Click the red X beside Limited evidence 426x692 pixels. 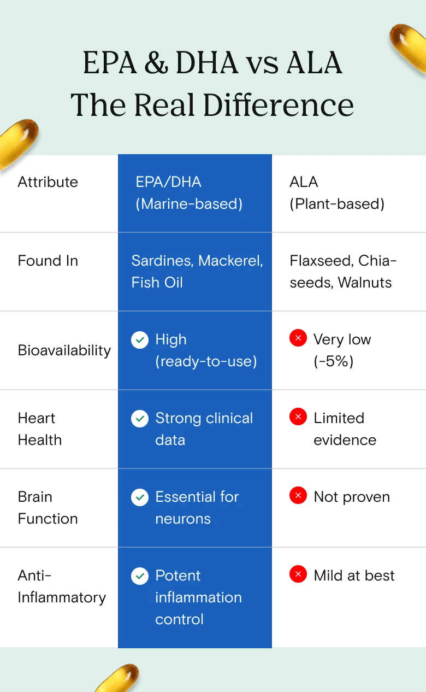point(298,418)
